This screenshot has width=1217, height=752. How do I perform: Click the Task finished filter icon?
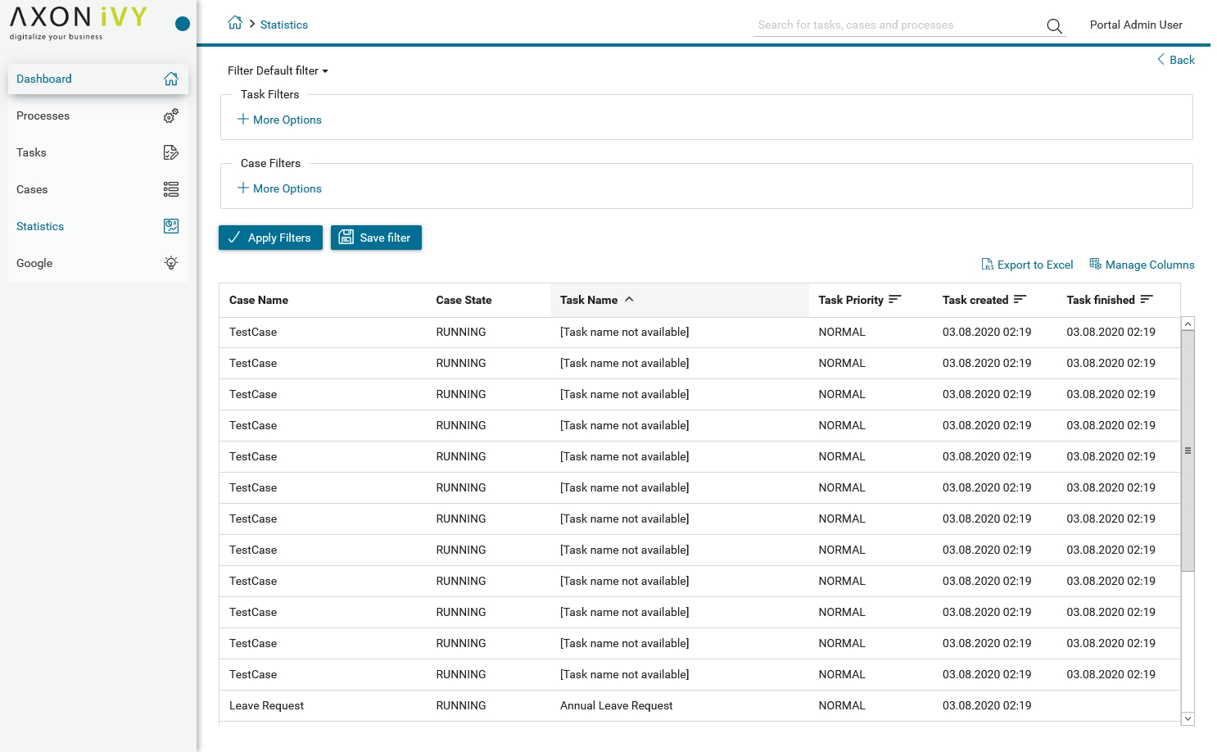[x=1147, y=299]
